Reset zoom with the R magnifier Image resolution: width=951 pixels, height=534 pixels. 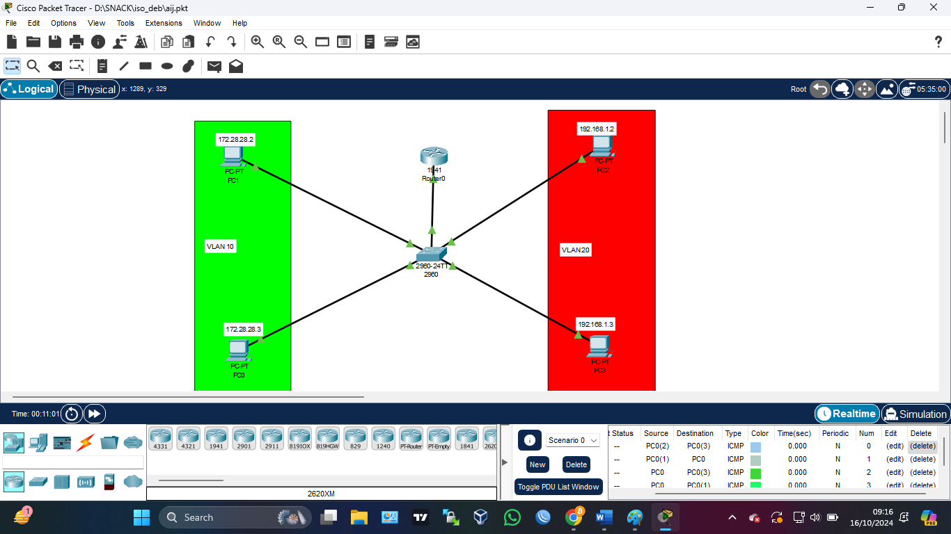click(279, 42)
